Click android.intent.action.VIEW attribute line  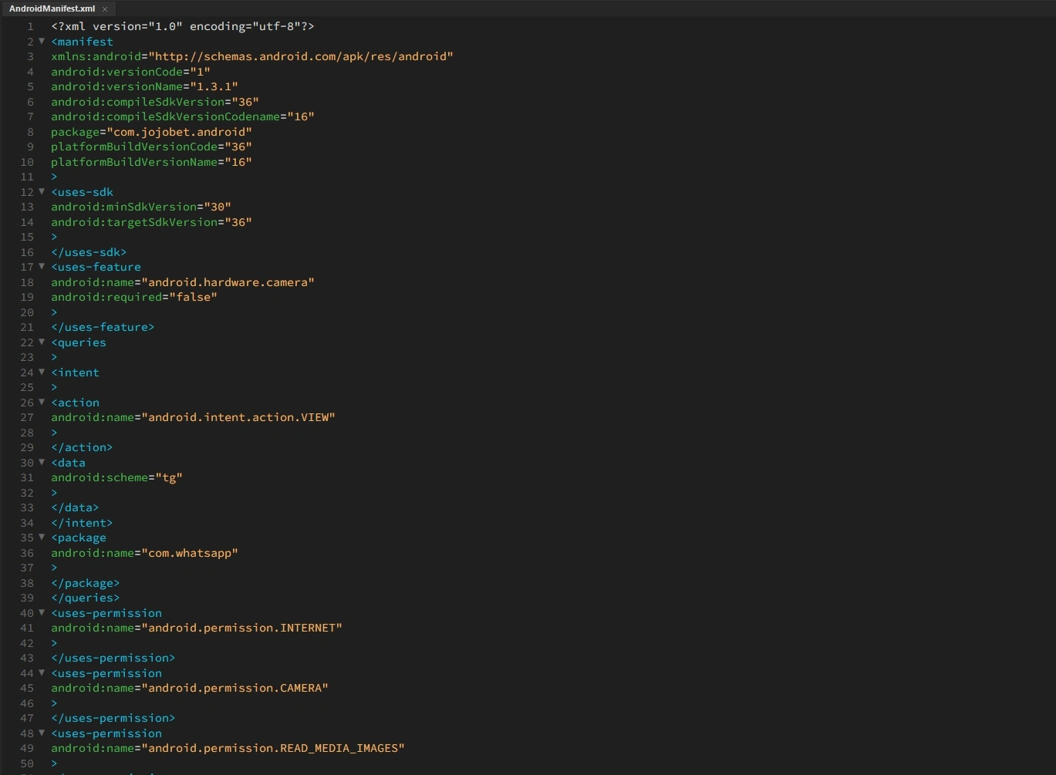pos(193,417)
